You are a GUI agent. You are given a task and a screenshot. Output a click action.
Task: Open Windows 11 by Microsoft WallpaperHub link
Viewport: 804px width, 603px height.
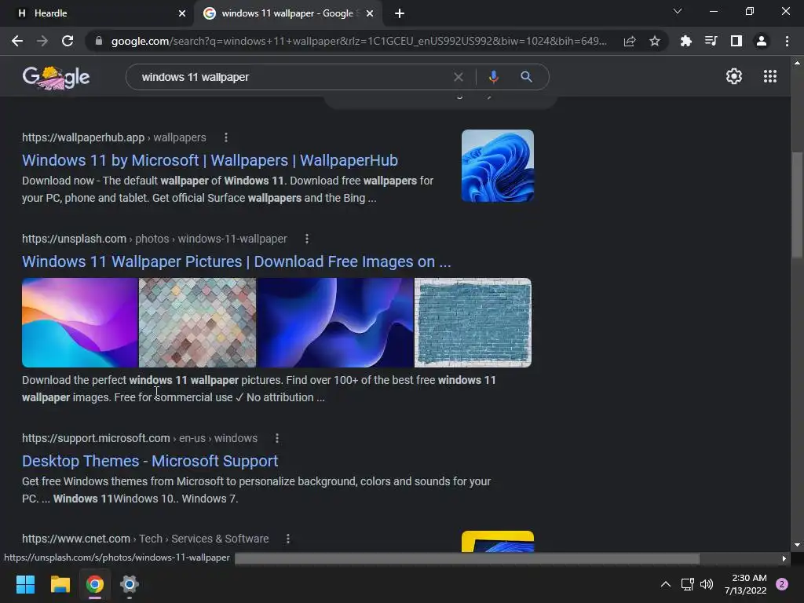(x=210, y=160)
